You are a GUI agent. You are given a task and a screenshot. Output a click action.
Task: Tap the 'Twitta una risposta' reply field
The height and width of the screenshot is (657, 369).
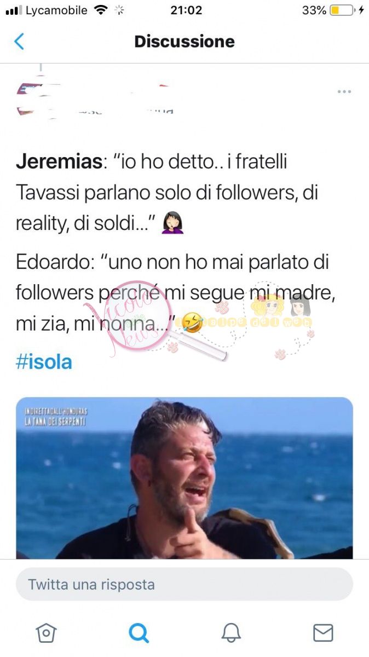pos(184,584)
